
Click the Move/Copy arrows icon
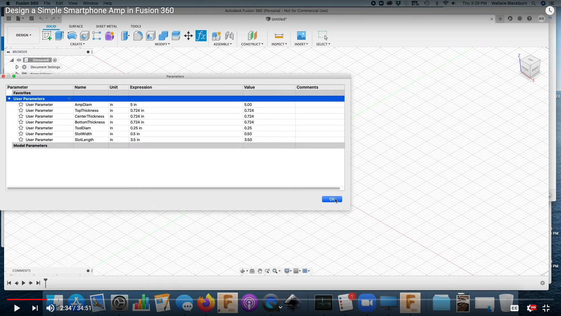[x=188, y=36]
